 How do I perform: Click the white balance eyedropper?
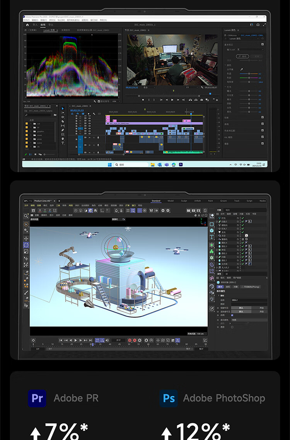pyautogui.click(x=242, y=69)
